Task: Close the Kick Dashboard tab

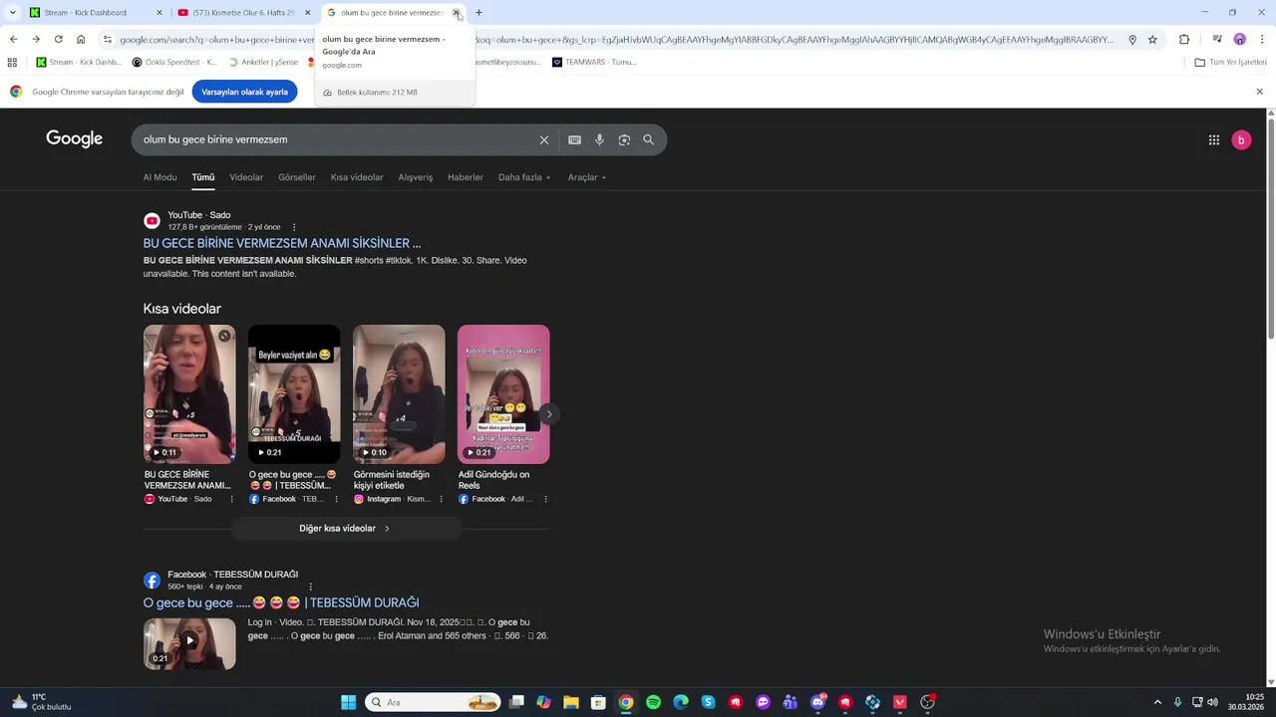Action: (159, 13)
